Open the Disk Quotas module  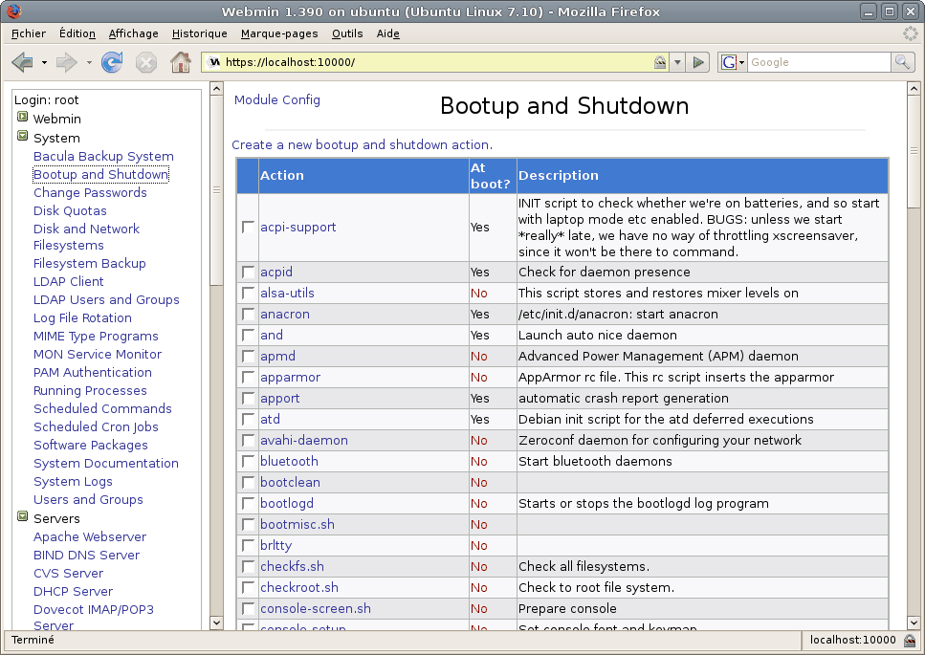(70, 210)
